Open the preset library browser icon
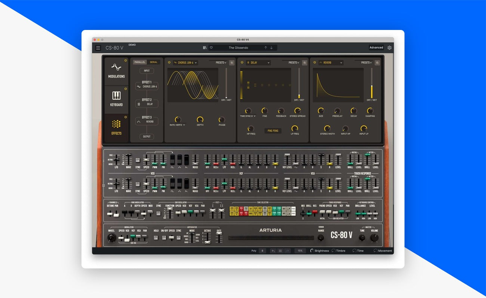The width and height of the screenshot is (486, 298). pos(204,48)
